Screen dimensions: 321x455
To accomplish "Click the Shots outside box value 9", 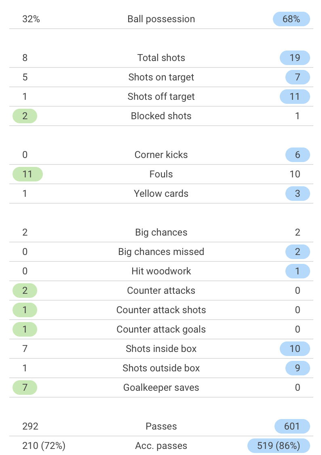I will click(x=298, y=368).
